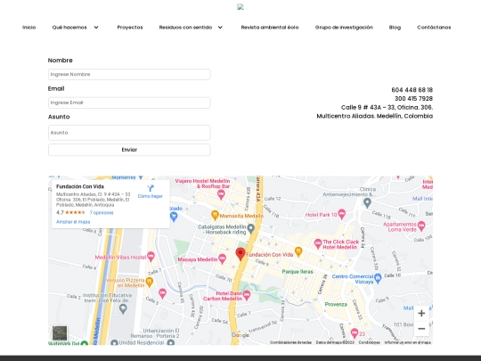Click Parque lleras map label

click(x=298, y=272)
